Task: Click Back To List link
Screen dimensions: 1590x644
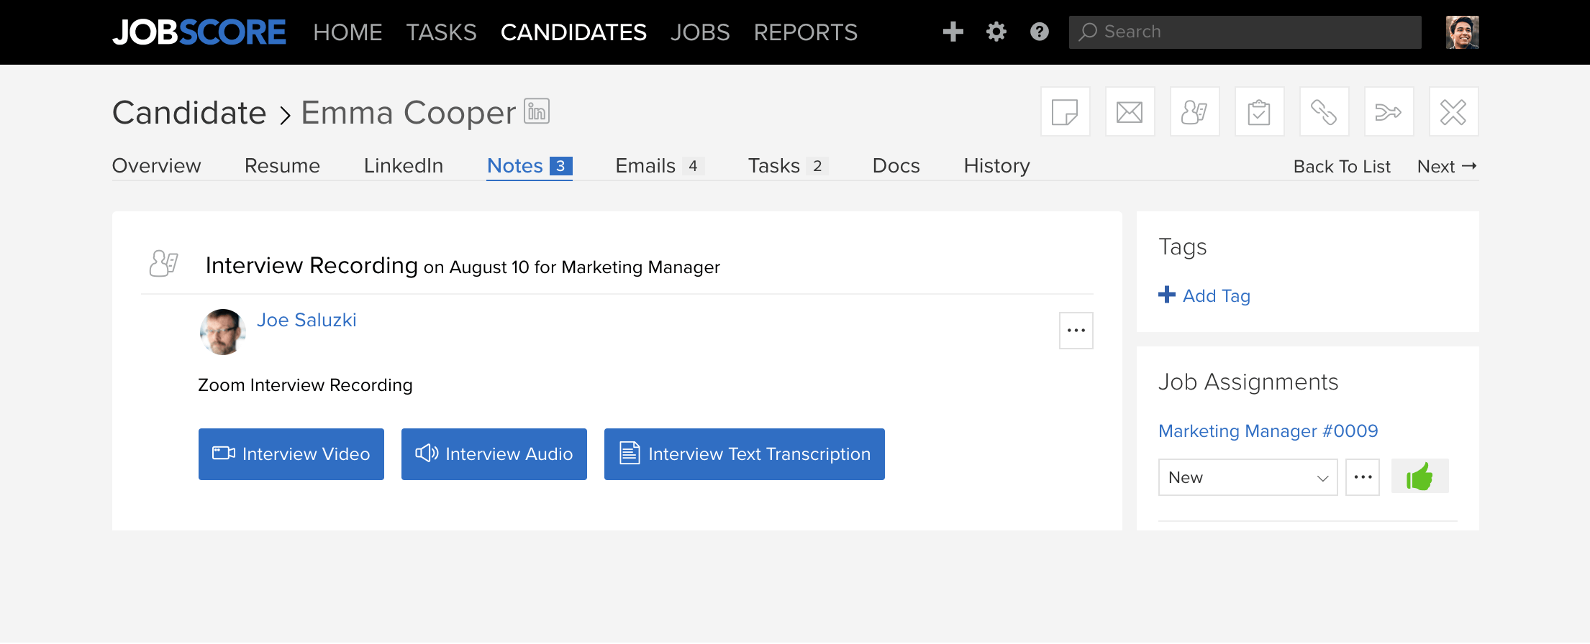Action: [x=1342, y=167]
